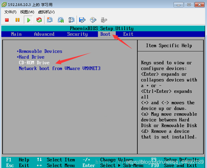
Task: Click the red Power Off stop icon
Action: [x=7, y=20]
